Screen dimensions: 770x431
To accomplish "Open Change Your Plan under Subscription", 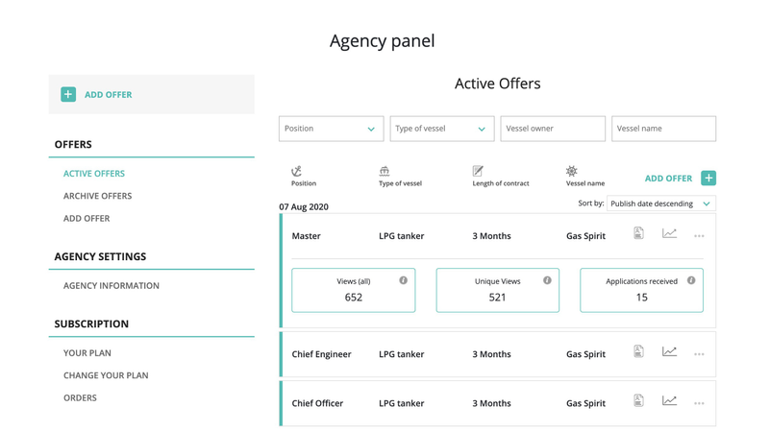I will (x=106, y=375).
